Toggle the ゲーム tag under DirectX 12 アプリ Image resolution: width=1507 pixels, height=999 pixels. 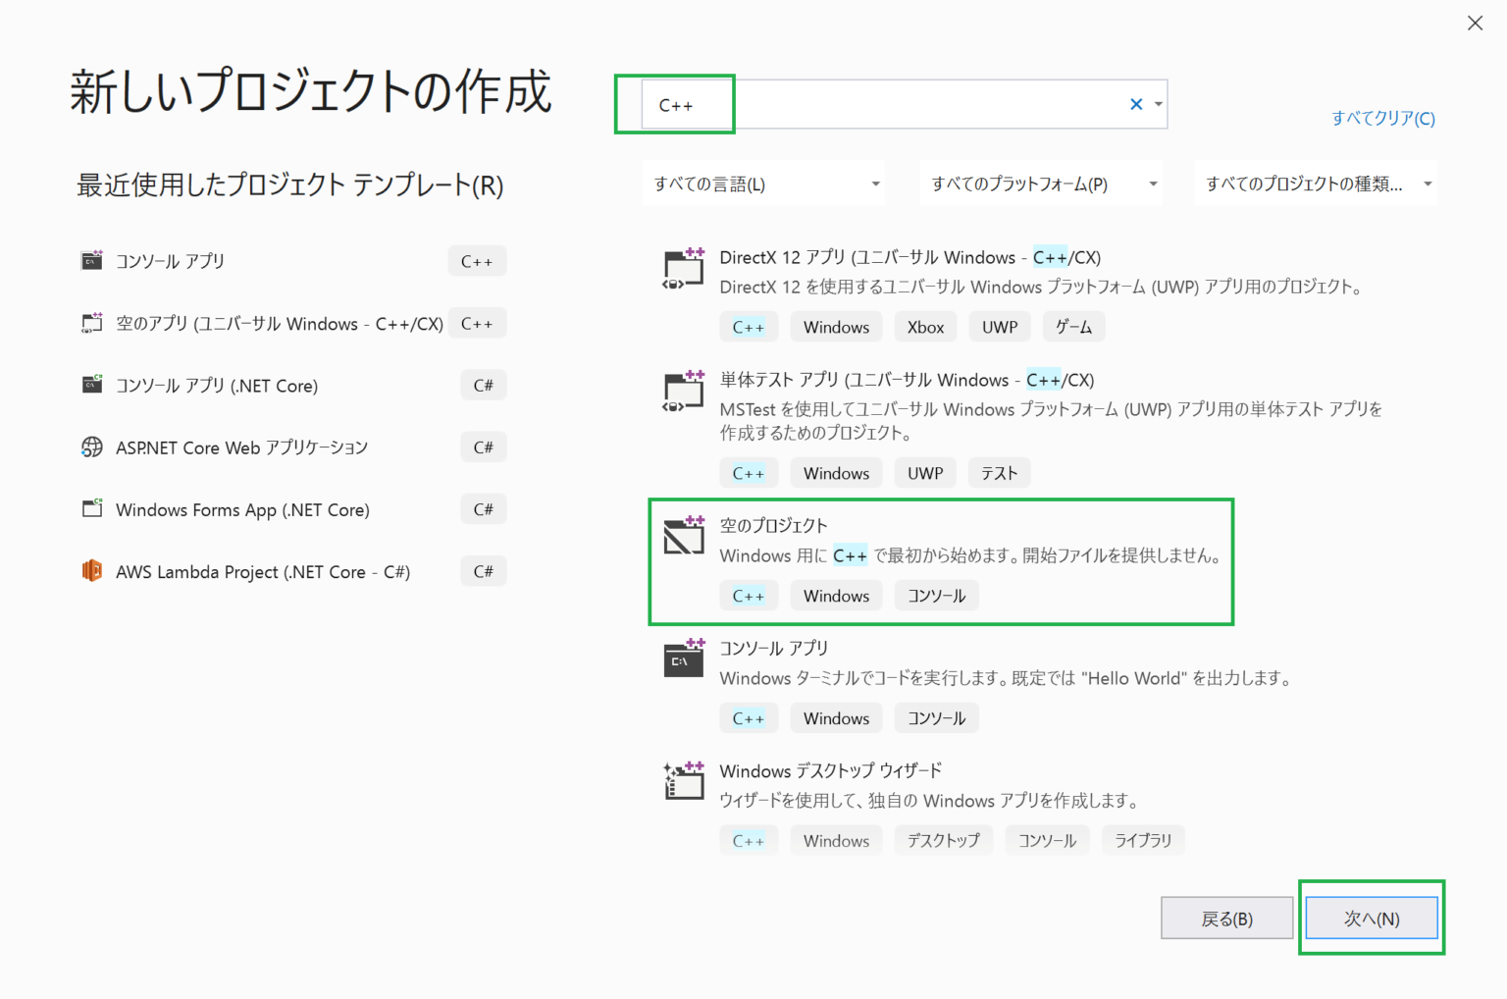pyautogui.click(x=1073, y=326)
